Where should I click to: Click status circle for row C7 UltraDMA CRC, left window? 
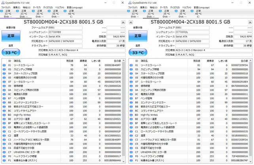coord(4,152)
